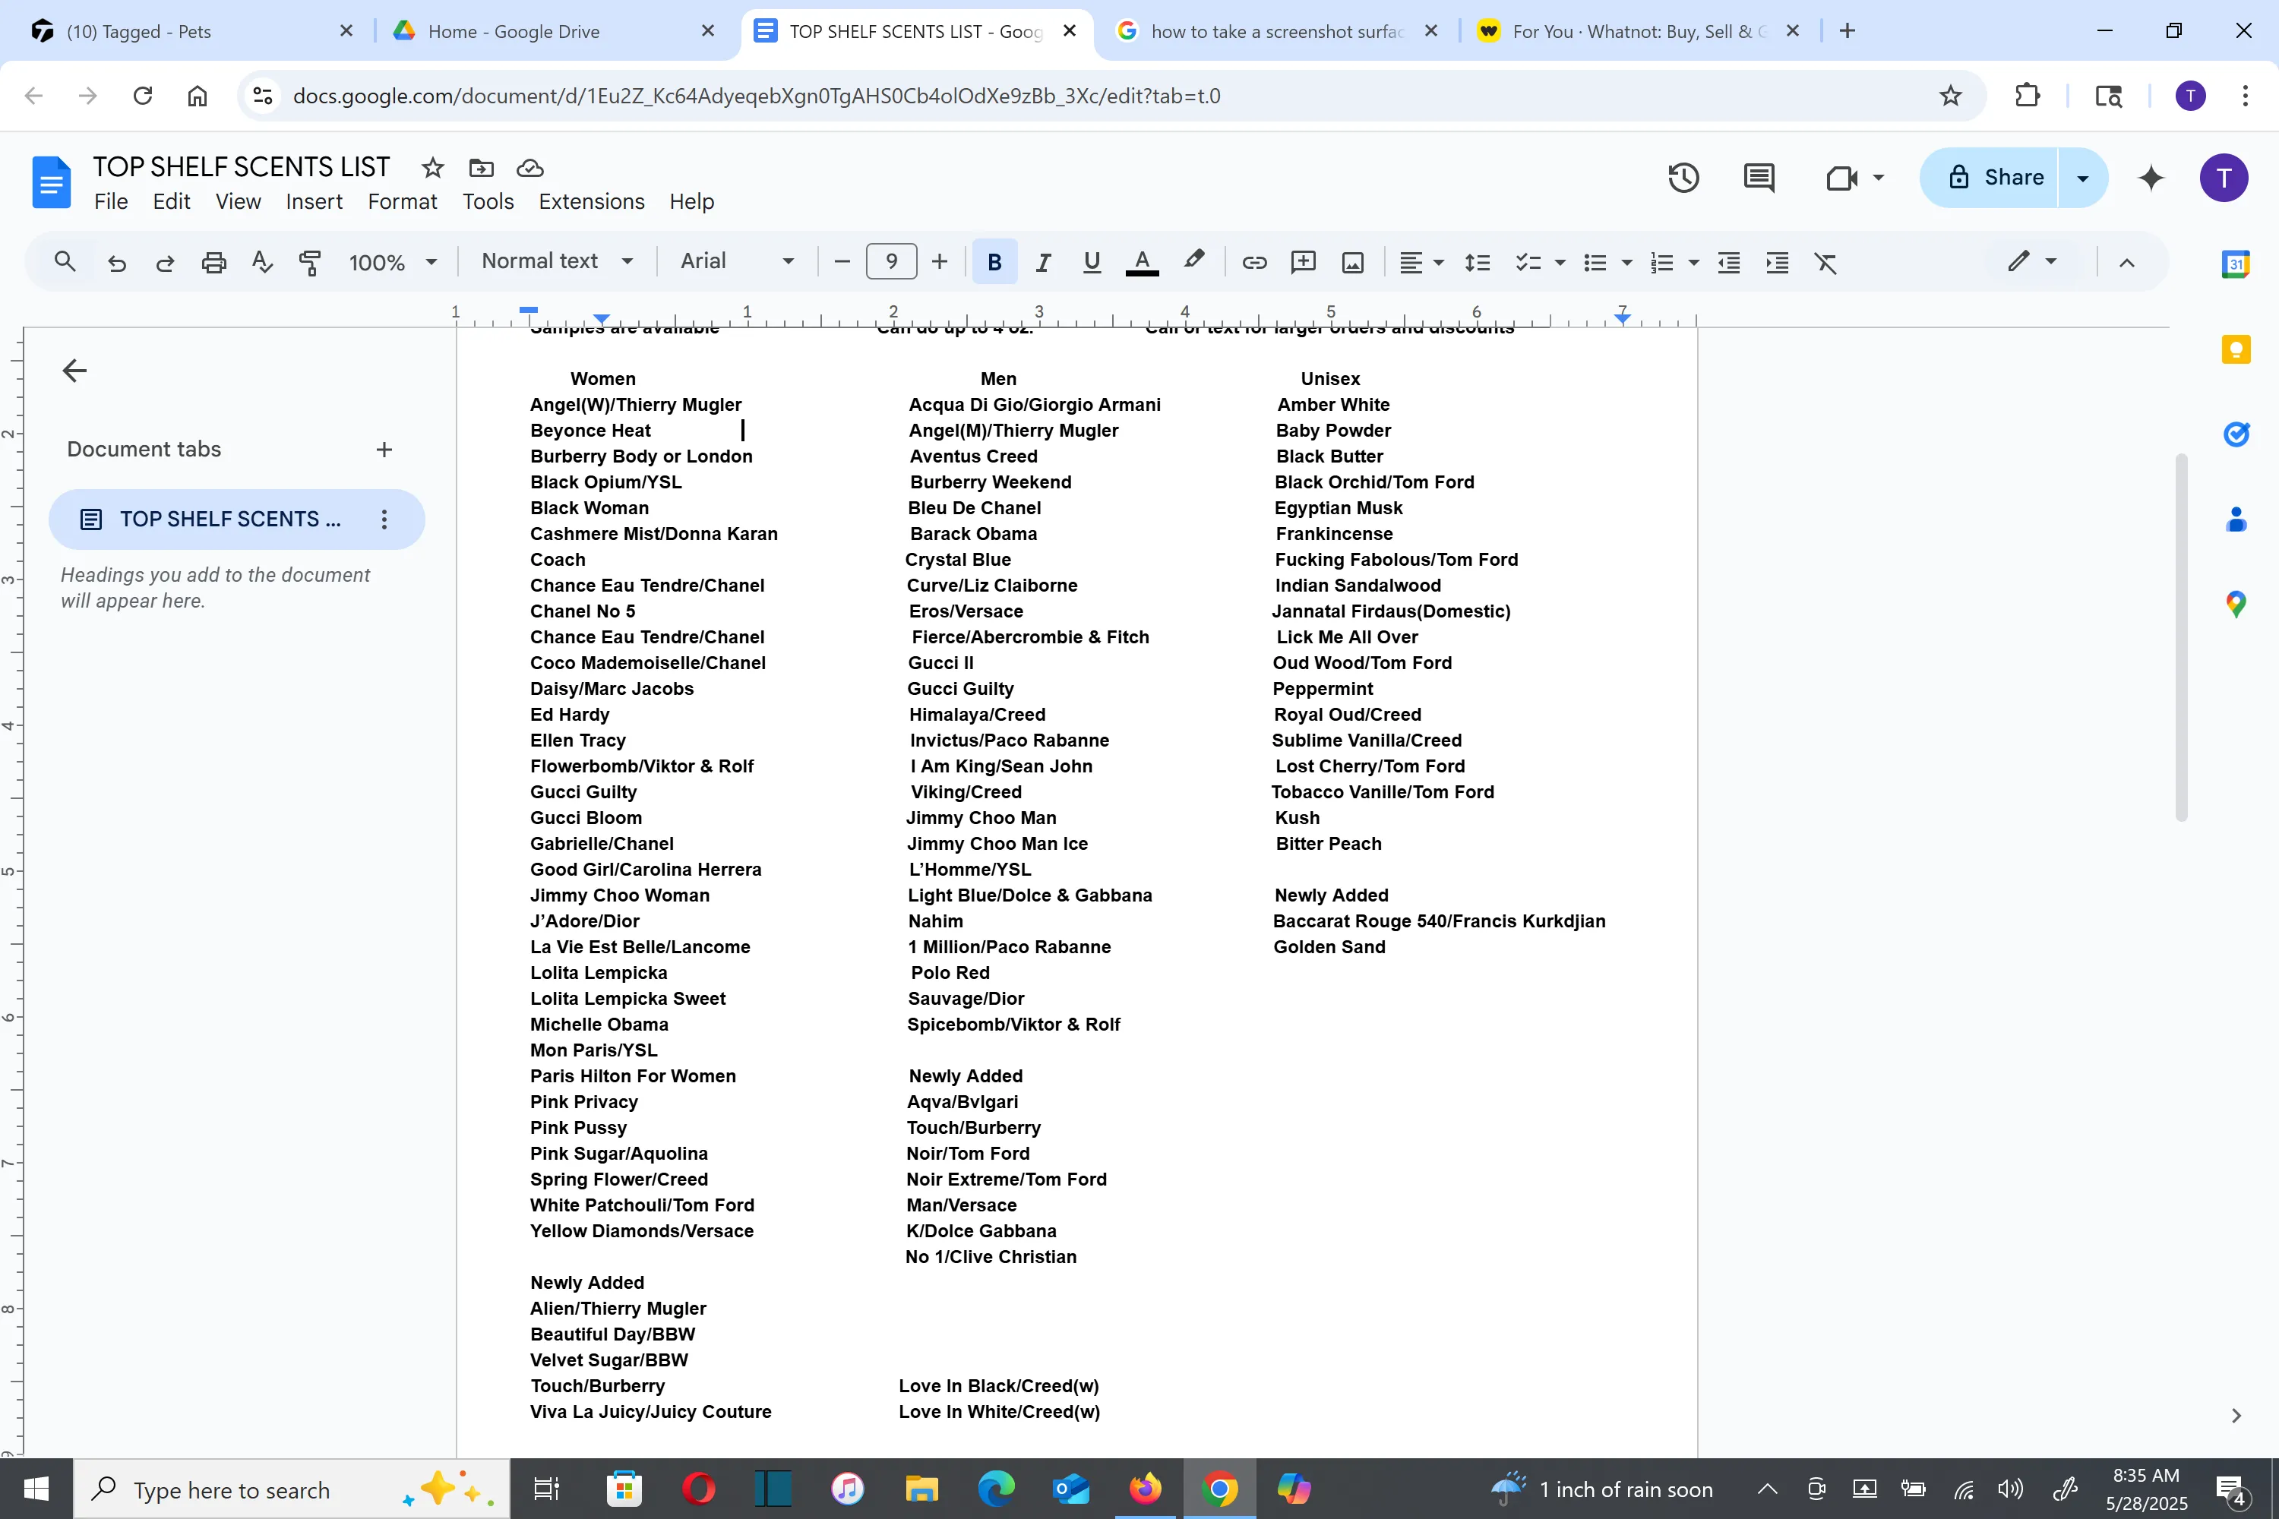Open the Google account avatar in Docs
Viewport: 2279px width, 1519px height.
2223,177
